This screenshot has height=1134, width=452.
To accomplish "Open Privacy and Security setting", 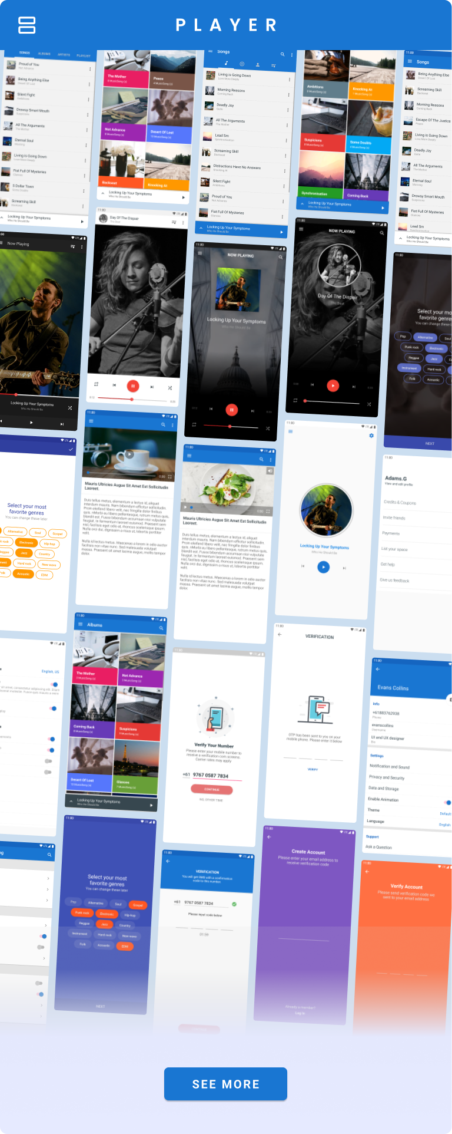I will [x=387, y=777].
